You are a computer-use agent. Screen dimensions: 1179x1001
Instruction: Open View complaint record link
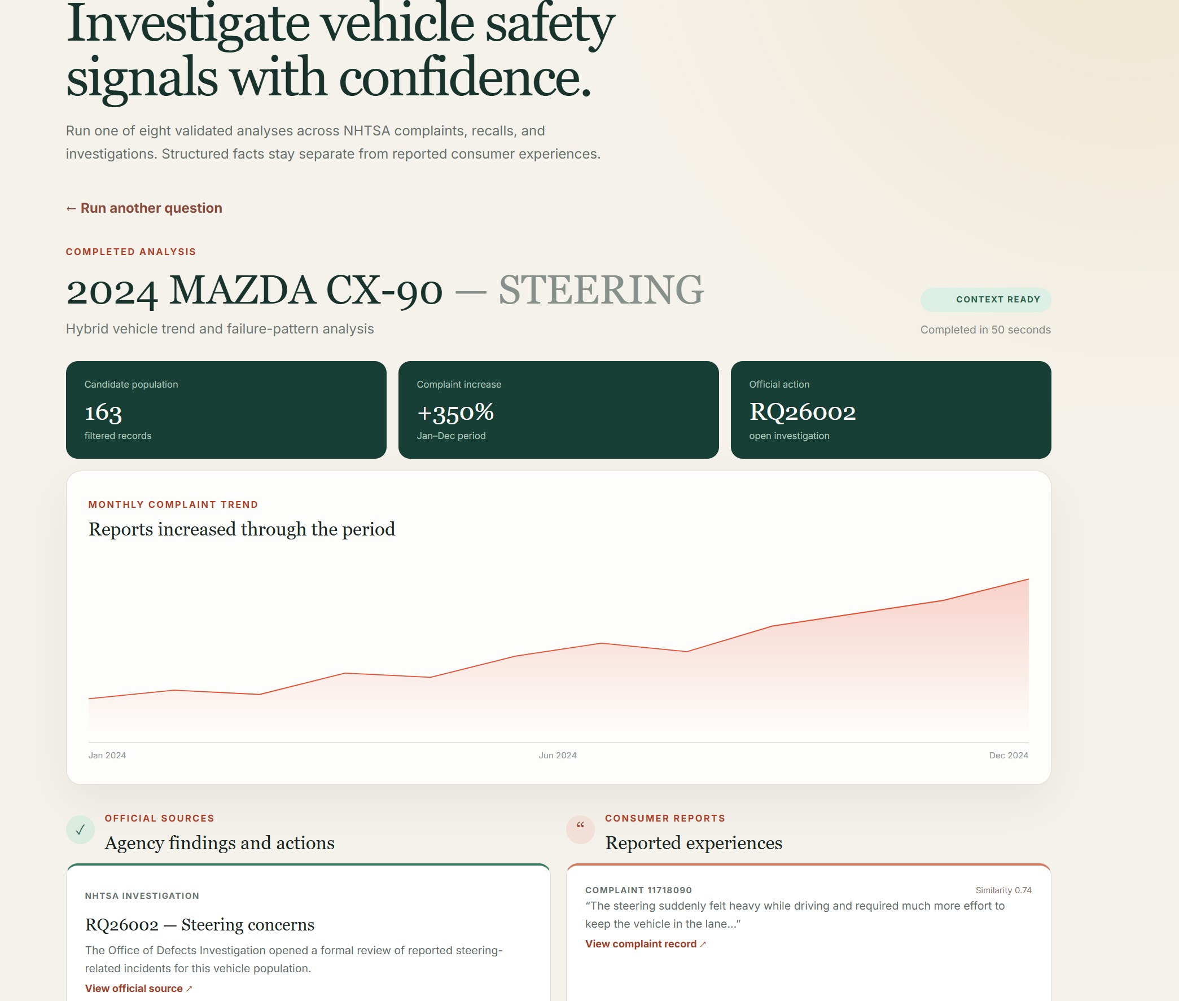[646, 943]
